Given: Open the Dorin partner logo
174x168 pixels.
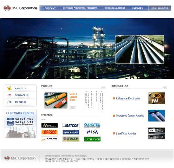Looking at the screenshot, I should click(49, 125).
